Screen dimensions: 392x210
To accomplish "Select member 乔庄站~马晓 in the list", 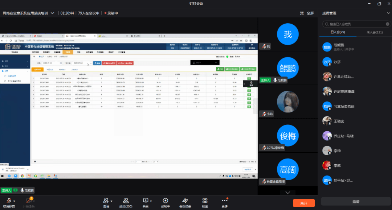I will tap(355, 136).
